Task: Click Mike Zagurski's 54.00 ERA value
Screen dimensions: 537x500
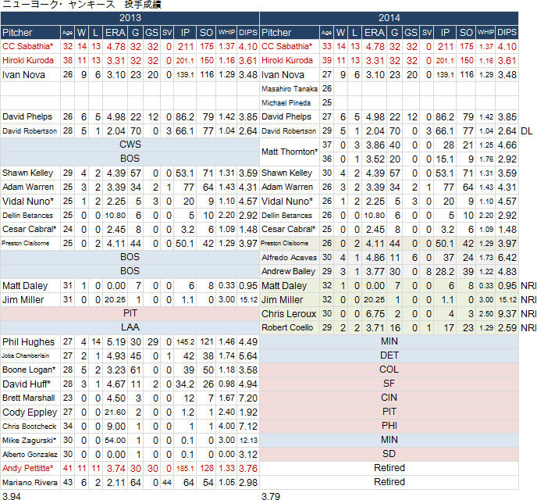Action: tap(115, 441)
